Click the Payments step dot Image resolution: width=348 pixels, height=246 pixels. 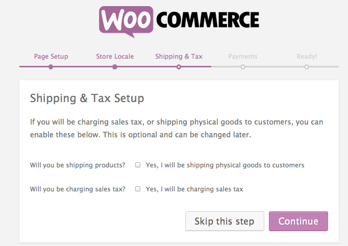(x=243, y=66)
